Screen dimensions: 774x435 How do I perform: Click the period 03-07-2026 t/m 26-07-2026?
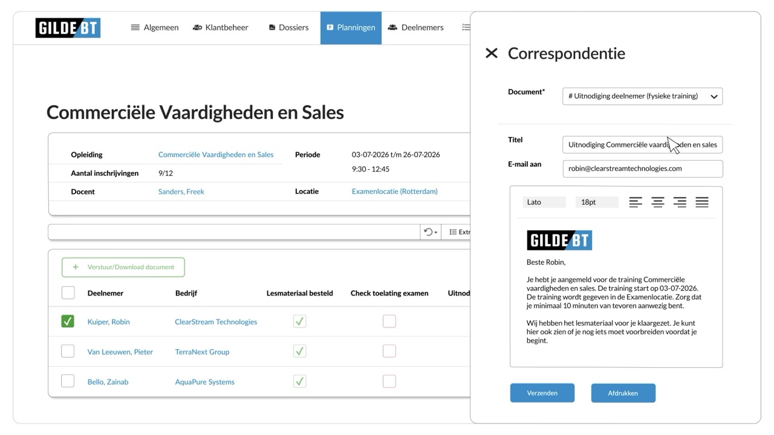396,155
